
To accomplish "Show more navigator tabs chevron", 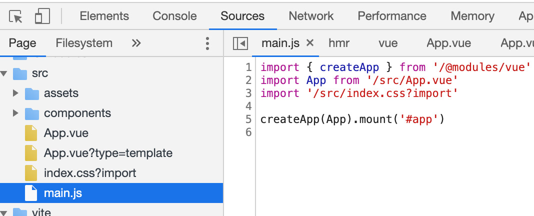I will coord(136,43).
